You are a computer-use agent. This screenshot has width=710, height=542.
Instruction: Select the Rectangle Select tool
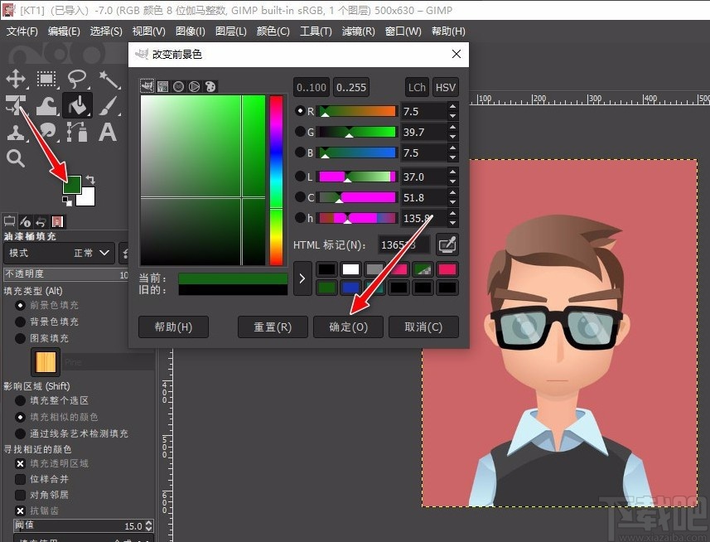46,80
